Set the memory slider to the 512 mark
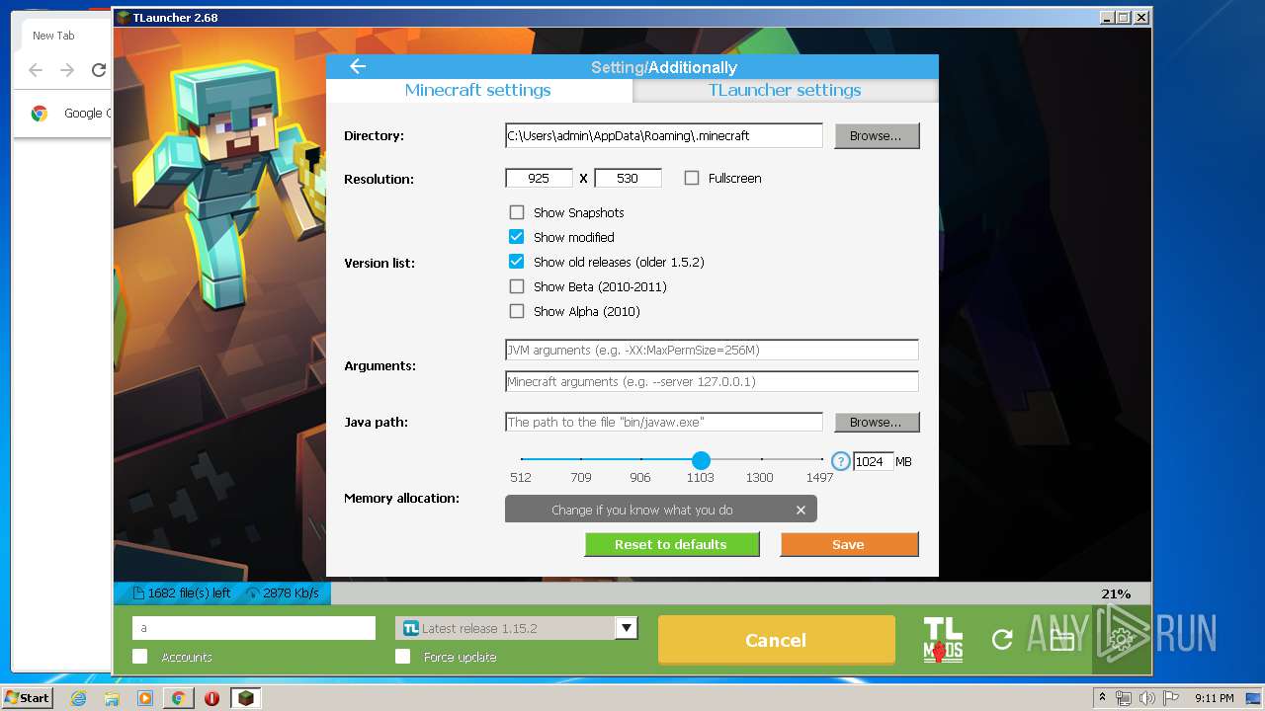 [x=521, y=459]
